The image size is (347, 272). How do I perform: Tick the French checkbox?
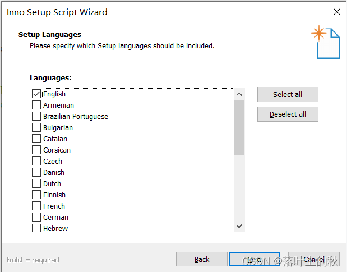pos(36,206)
